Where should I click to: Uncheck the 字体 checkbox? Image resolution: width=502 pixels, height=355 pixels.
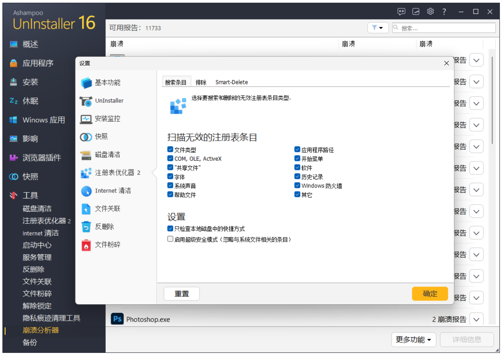coord(170,176)
